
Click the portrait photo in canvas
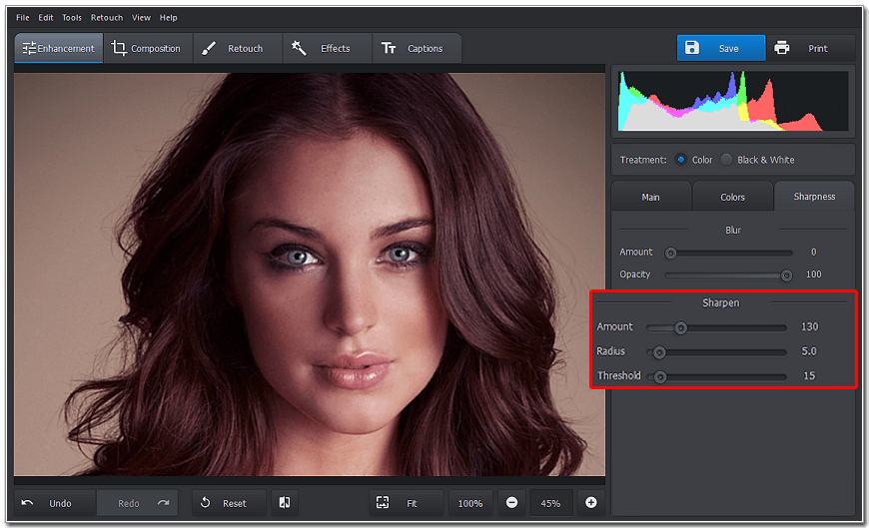click(x=310, y=274)
